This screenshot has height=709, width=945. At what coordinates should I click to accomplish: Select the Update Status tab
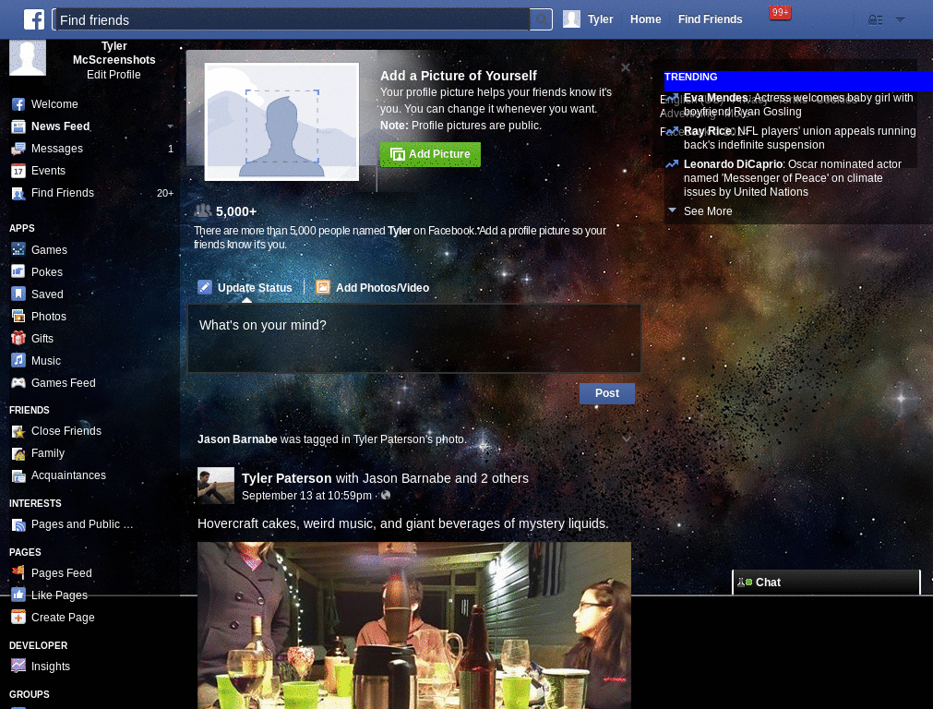point(245,288)
